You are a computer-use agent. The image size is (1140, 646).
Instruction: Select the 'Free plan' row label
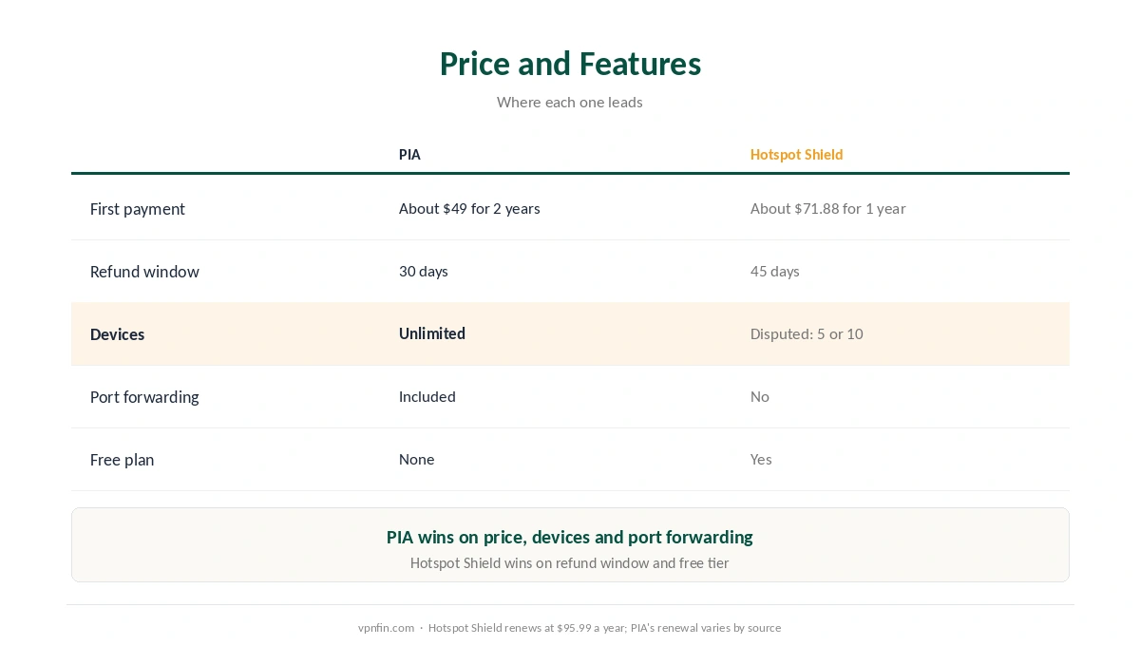tap(122, 460)
